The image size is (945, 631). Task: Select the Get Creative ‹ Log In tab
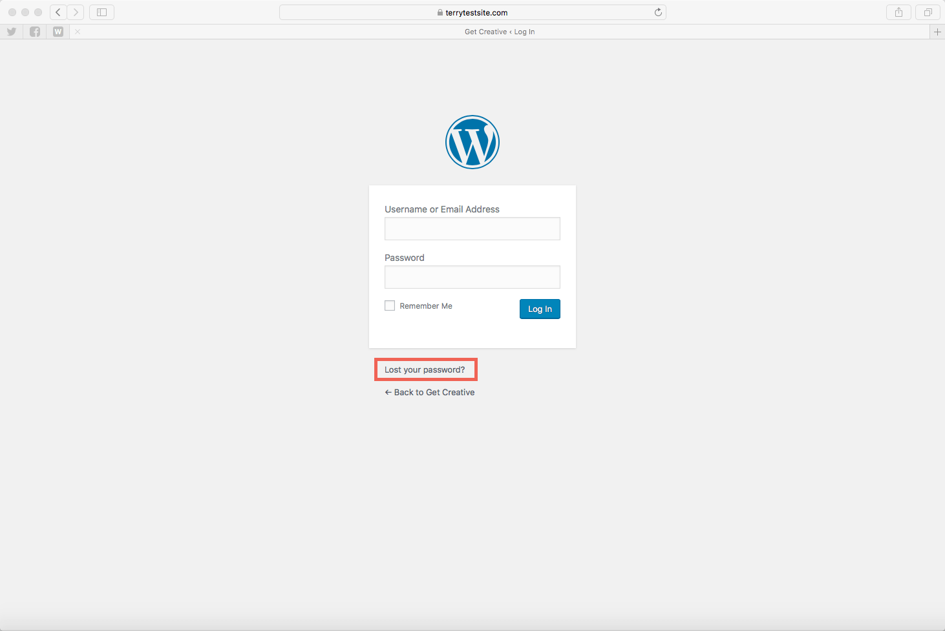[500, 32]
